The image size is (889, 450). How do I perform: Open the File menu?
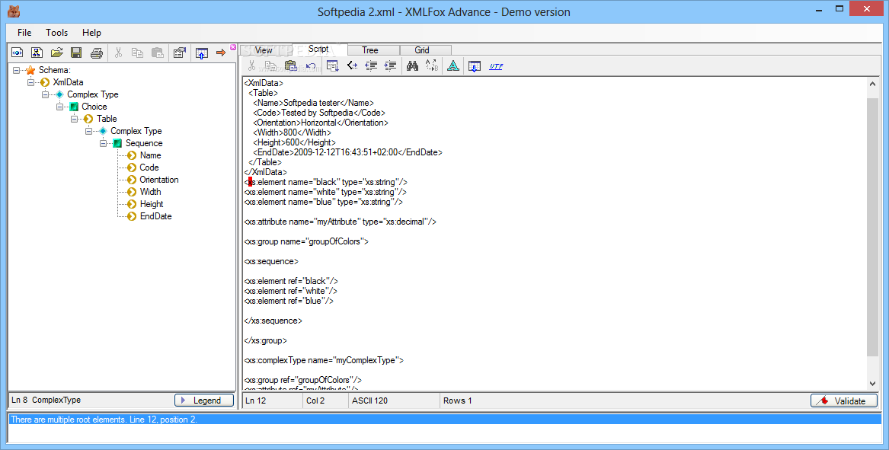tap(24, 32)
